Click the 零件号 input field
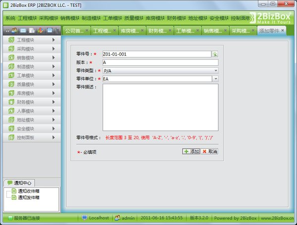 click(x=157, y=54)
